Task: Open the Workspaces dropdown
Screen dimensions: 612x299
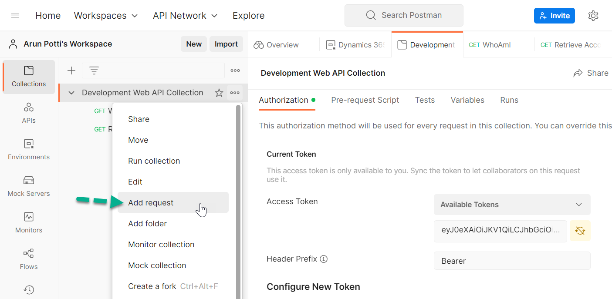Action: tap(106, 15)
